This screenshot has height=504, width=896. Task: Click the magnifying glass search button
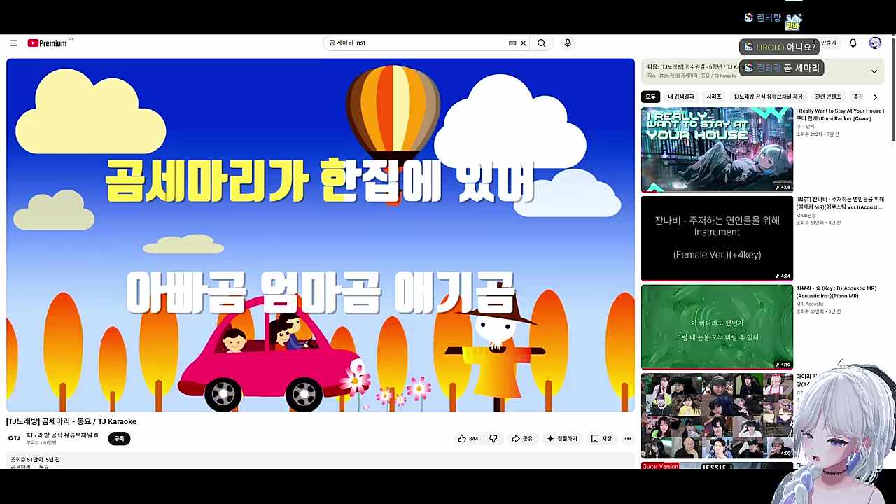541,43
